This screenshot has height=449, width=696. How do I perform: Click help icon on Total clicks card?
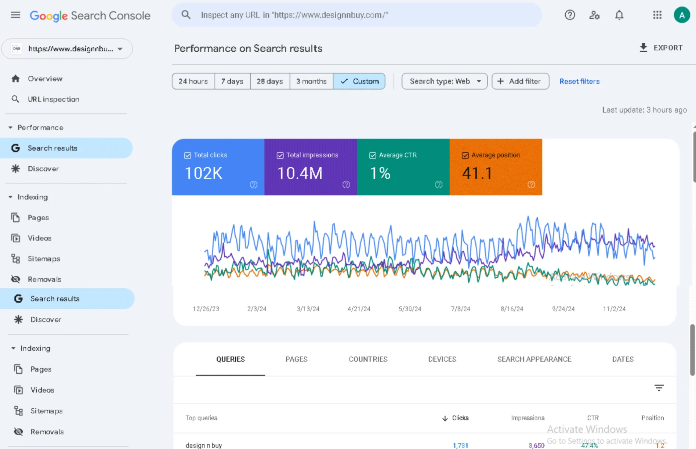coord(254,185)
